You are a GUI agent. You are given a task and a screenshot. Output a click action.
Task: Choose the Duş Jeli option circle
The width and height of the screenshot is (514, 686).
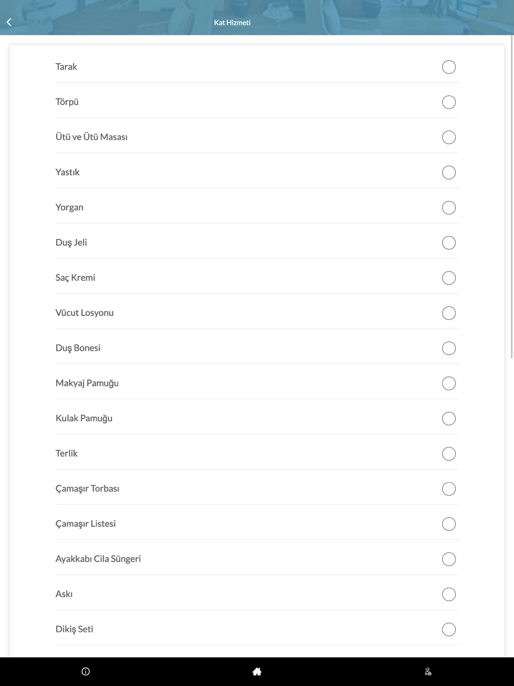click(x=449, y=243)
